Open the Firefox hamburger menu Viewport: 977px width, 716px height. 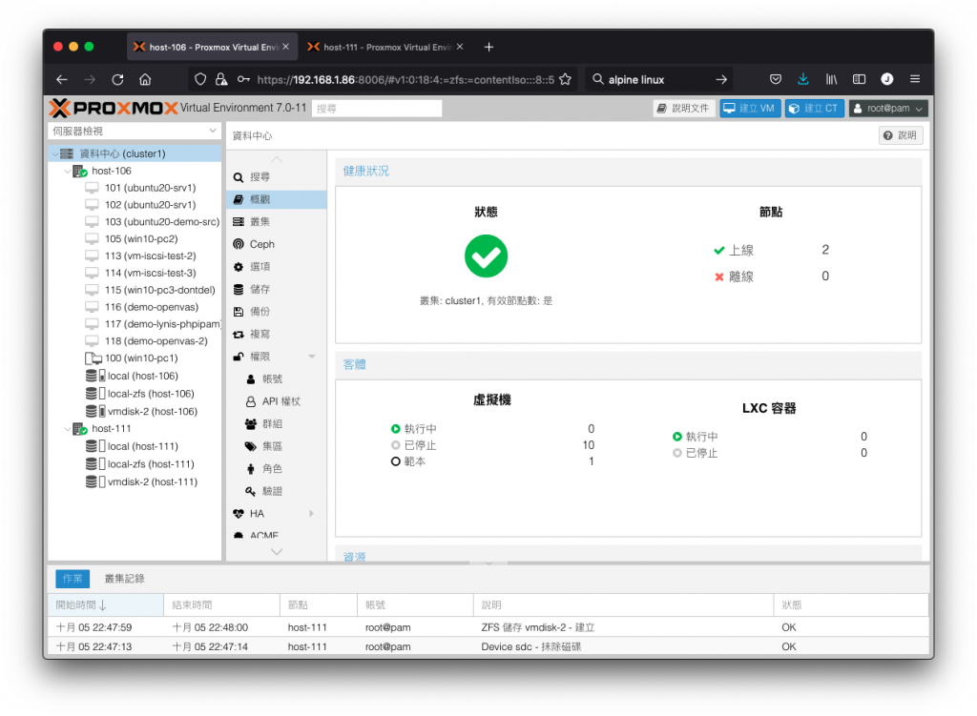915,79
